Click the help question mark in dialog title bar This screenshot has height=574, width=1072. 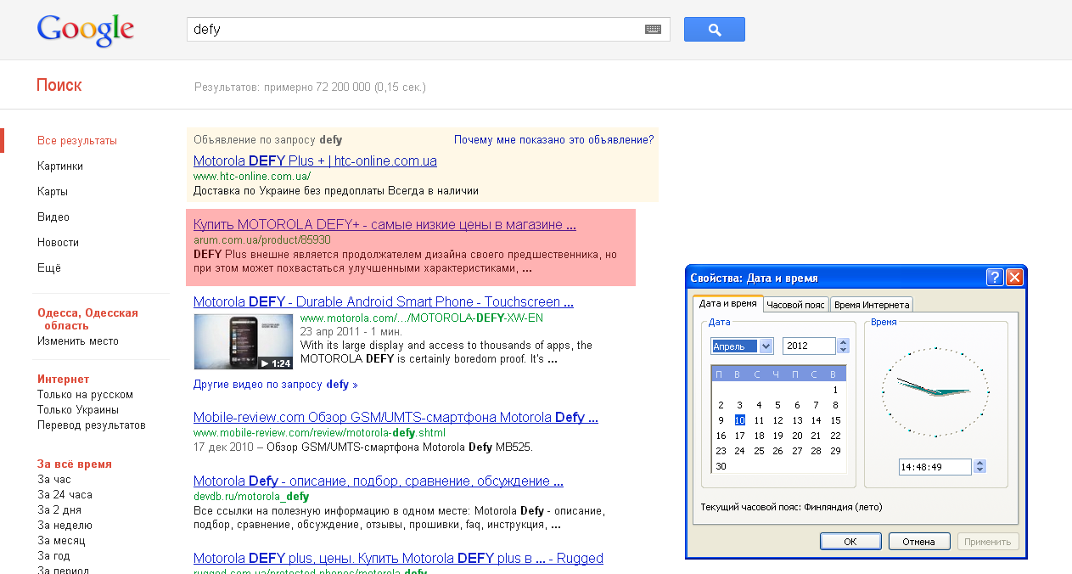click(995, 278)
